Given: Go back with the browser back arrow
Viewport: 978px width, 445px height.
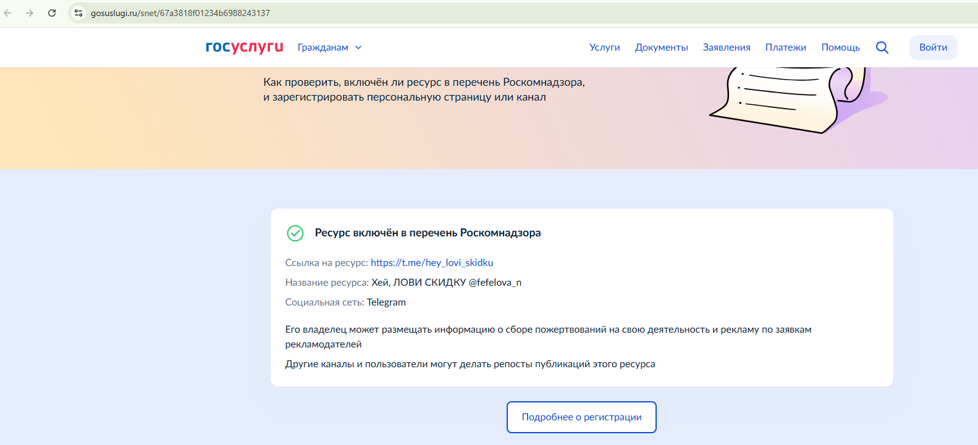Looking at the screenshot, I should point(8,13).
